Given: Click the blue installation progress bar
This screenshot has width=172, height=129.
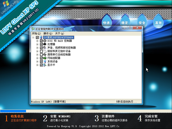Looking at the screenshot, I should [x=13, y=111].
